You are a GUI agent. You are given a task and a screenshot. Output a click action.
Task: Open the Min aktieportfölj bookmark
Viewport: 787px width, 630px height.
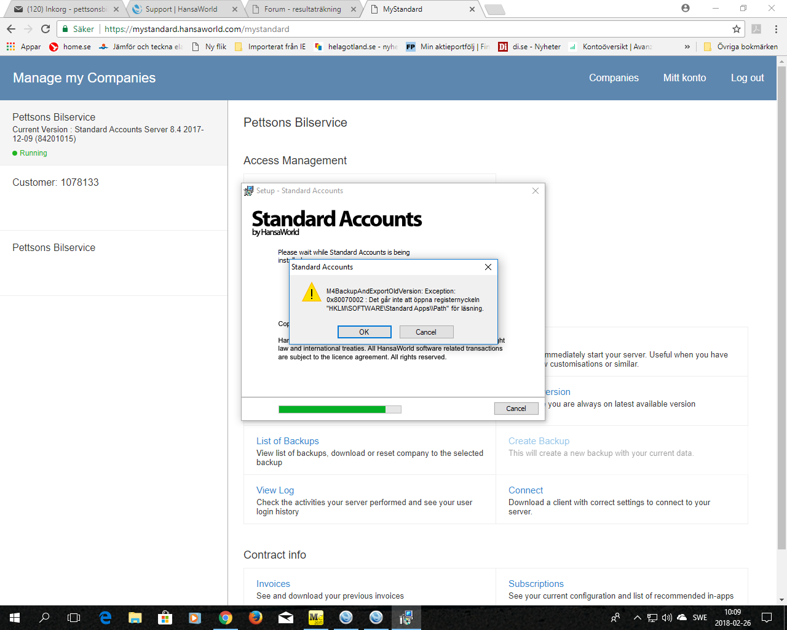click(448, 47)
